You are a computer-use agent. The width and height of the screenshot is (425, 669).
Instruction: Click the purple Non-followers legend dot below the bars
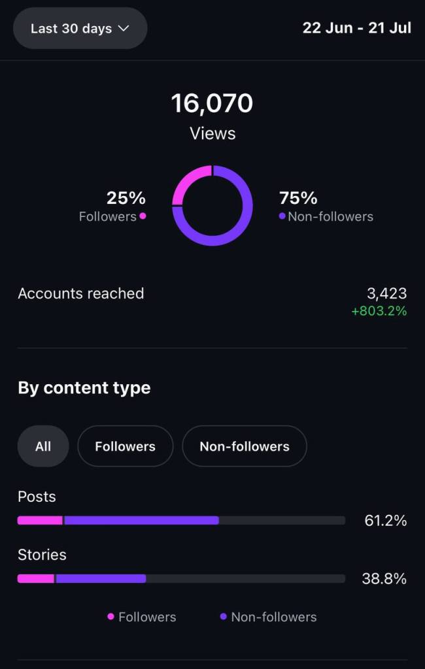224,617
